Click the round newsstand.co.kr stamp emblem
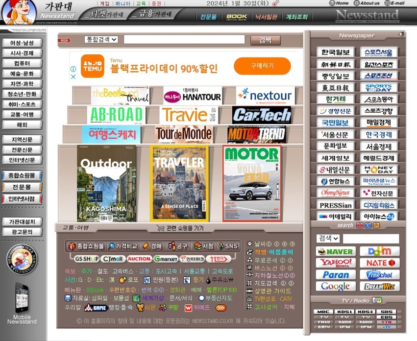The image size is (417, 341). point(22,259)
